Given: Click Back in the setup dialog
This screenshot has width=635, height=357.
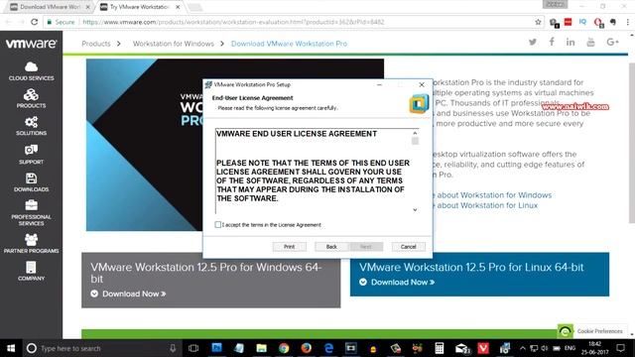Looking at the screenshot, I should click(331, 247).
